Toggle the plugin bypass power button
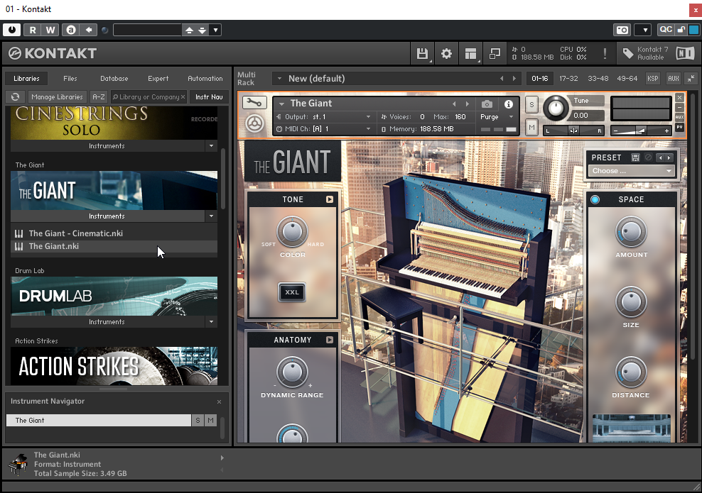The height and width of the screenshot is (493, 702). pyautogui.click(x=12, y=30)
